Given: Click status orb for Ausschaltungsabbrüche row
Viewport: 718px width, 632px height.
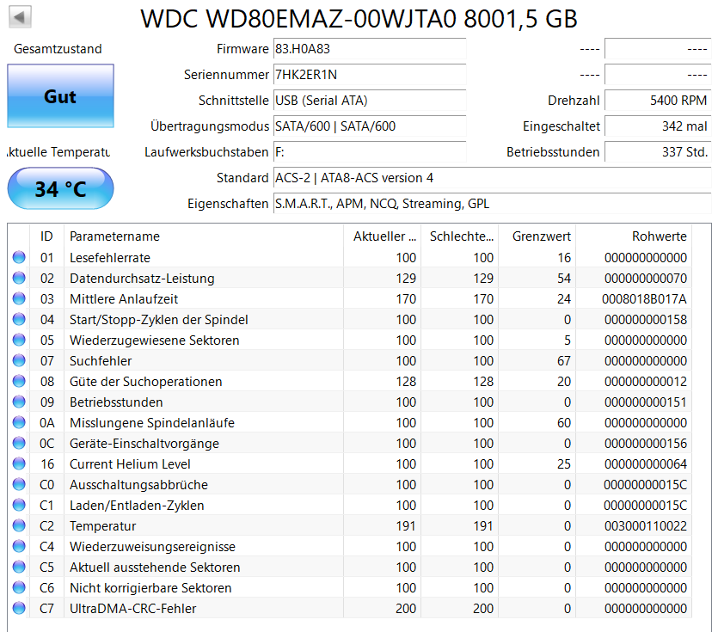Looking at the screenshot, I should point(19,484).
